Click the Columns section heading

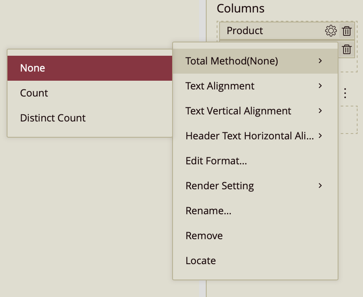click(240, 8)
